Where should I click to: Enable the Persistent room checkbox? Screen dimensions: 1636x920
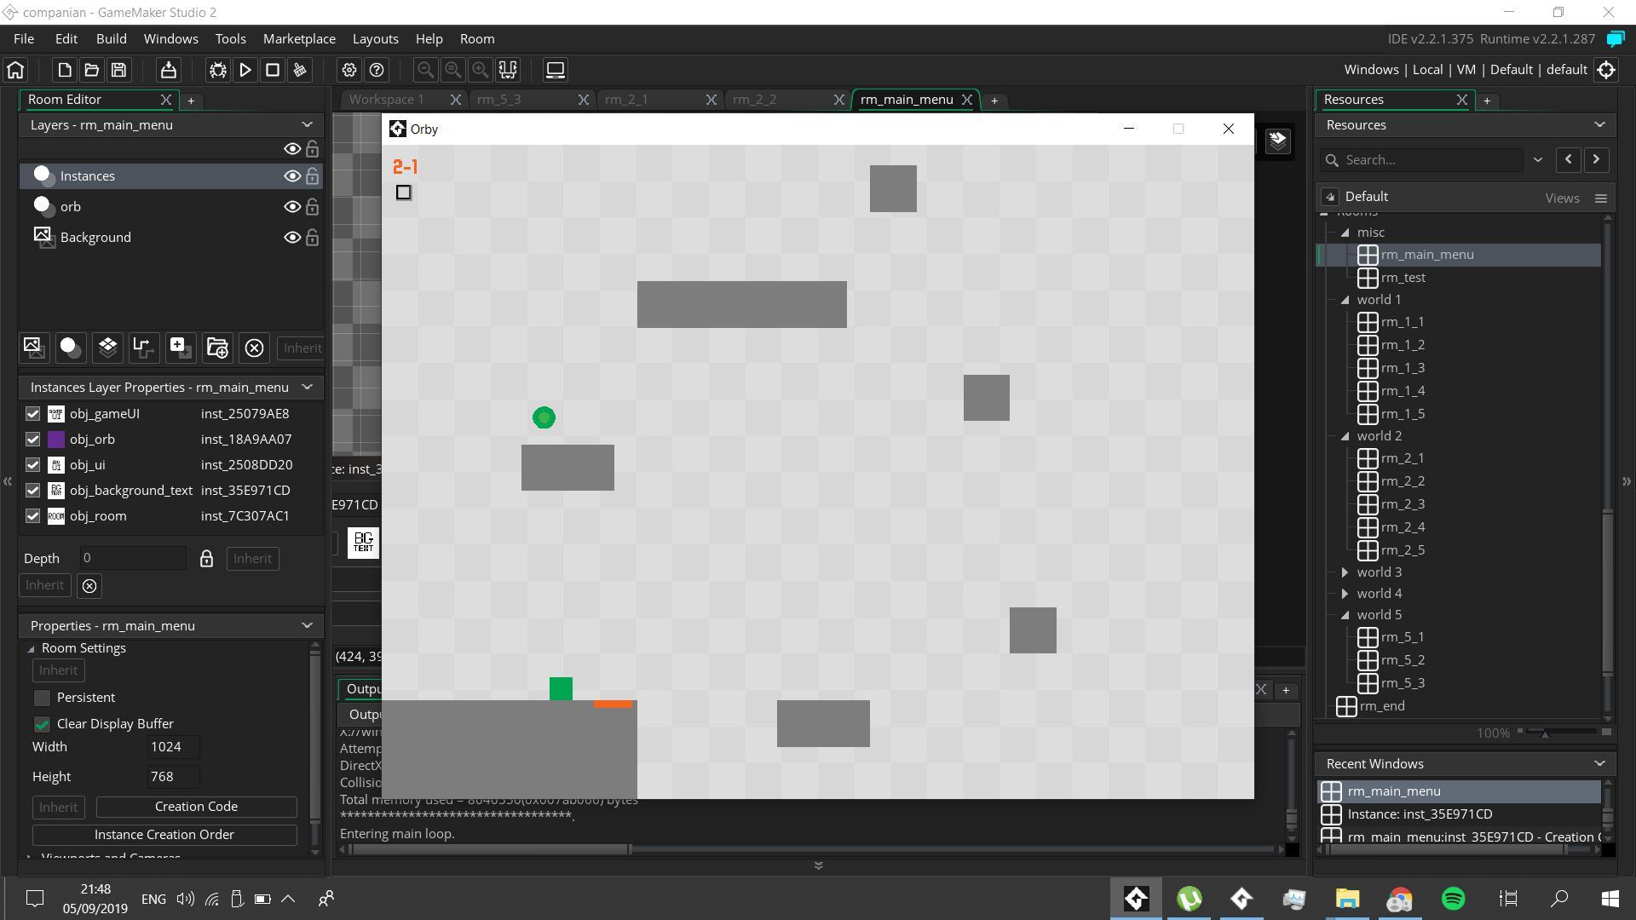(42, 698)
